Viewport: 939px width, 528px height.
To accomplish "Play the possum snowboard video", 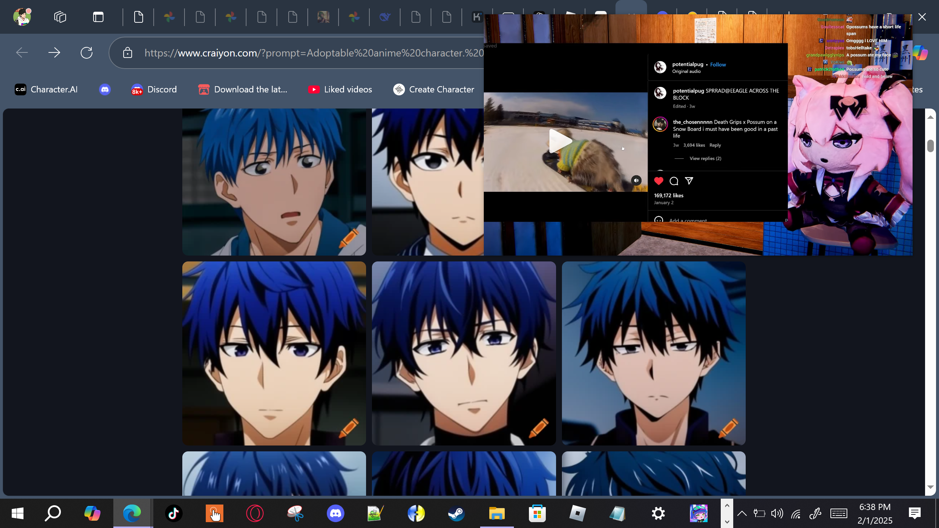I will pos(560,141).
